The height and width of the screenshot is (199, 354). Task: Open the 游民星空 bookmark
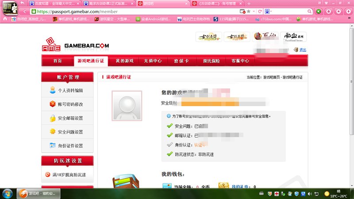click(112, 19)
